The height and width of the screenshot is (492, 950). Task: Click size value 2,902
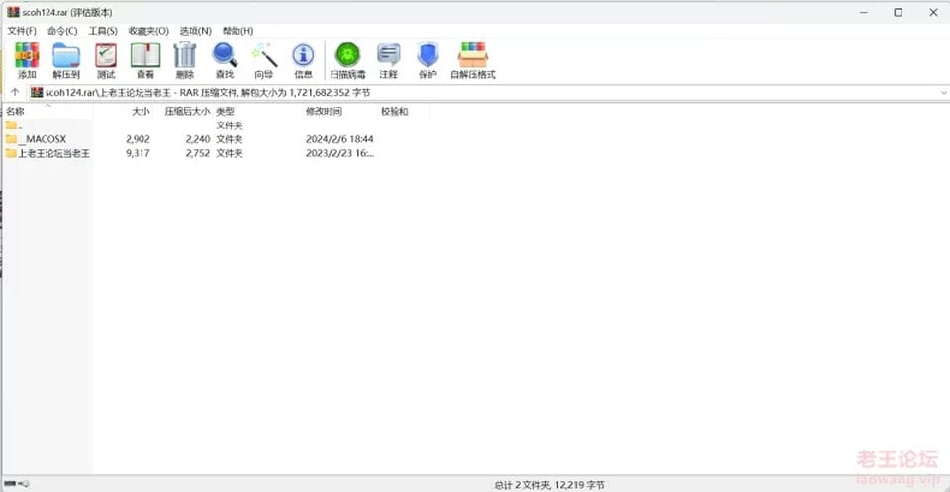139,139
